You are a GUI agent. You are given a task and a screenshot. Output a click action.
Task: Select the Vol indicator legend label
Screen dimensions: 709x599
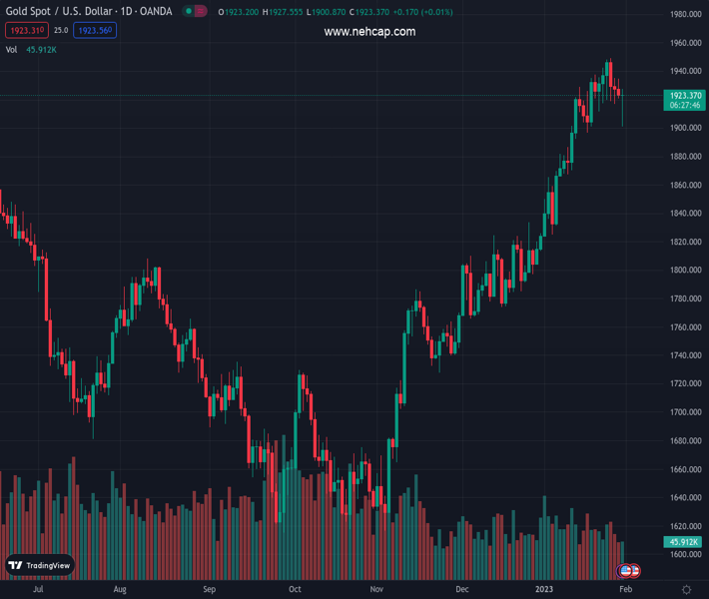12,49
